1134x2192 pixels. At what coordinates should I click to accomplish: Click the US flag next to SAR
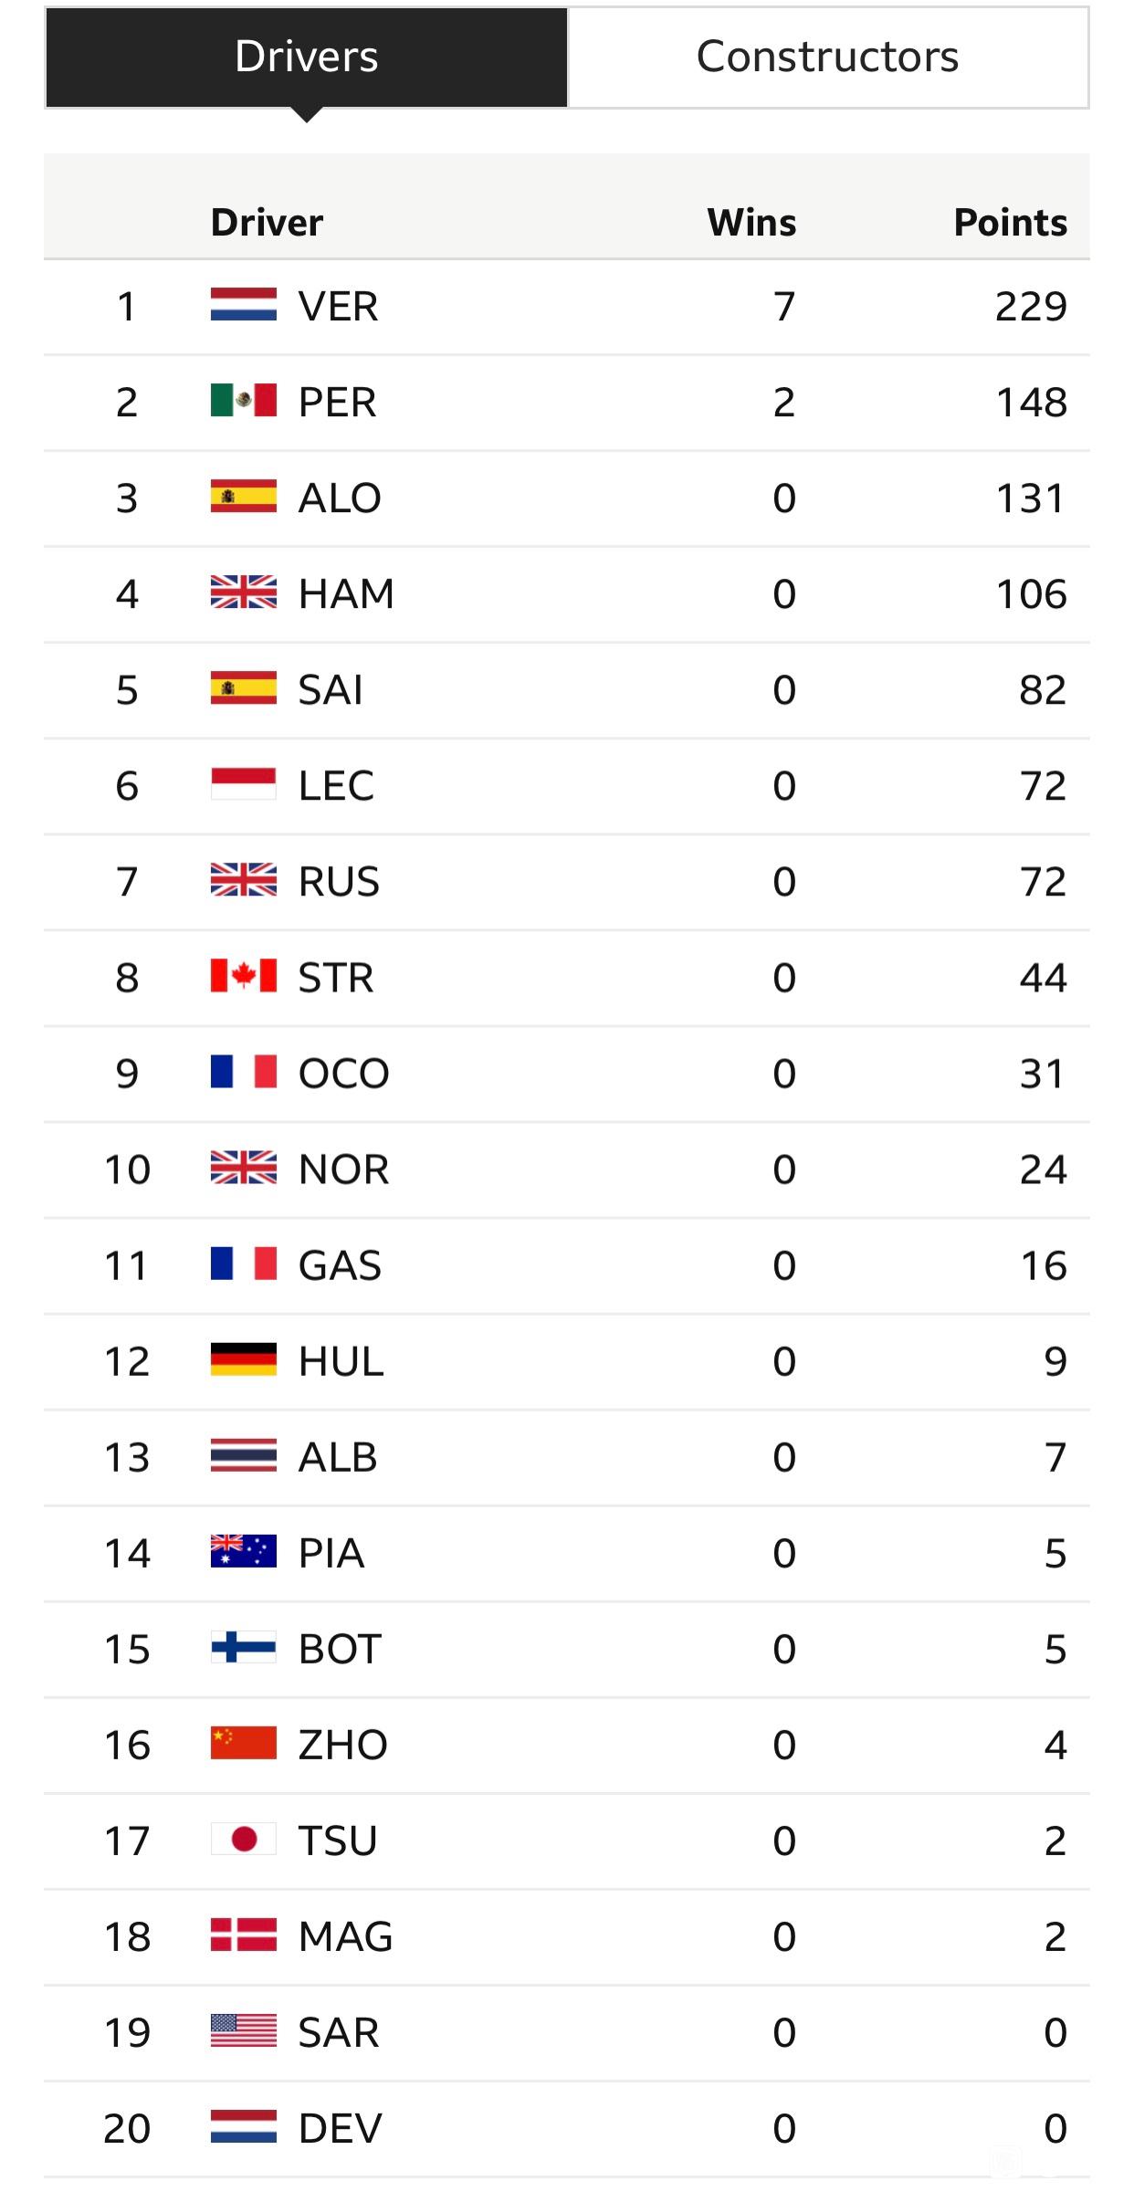coord(243,2030)
